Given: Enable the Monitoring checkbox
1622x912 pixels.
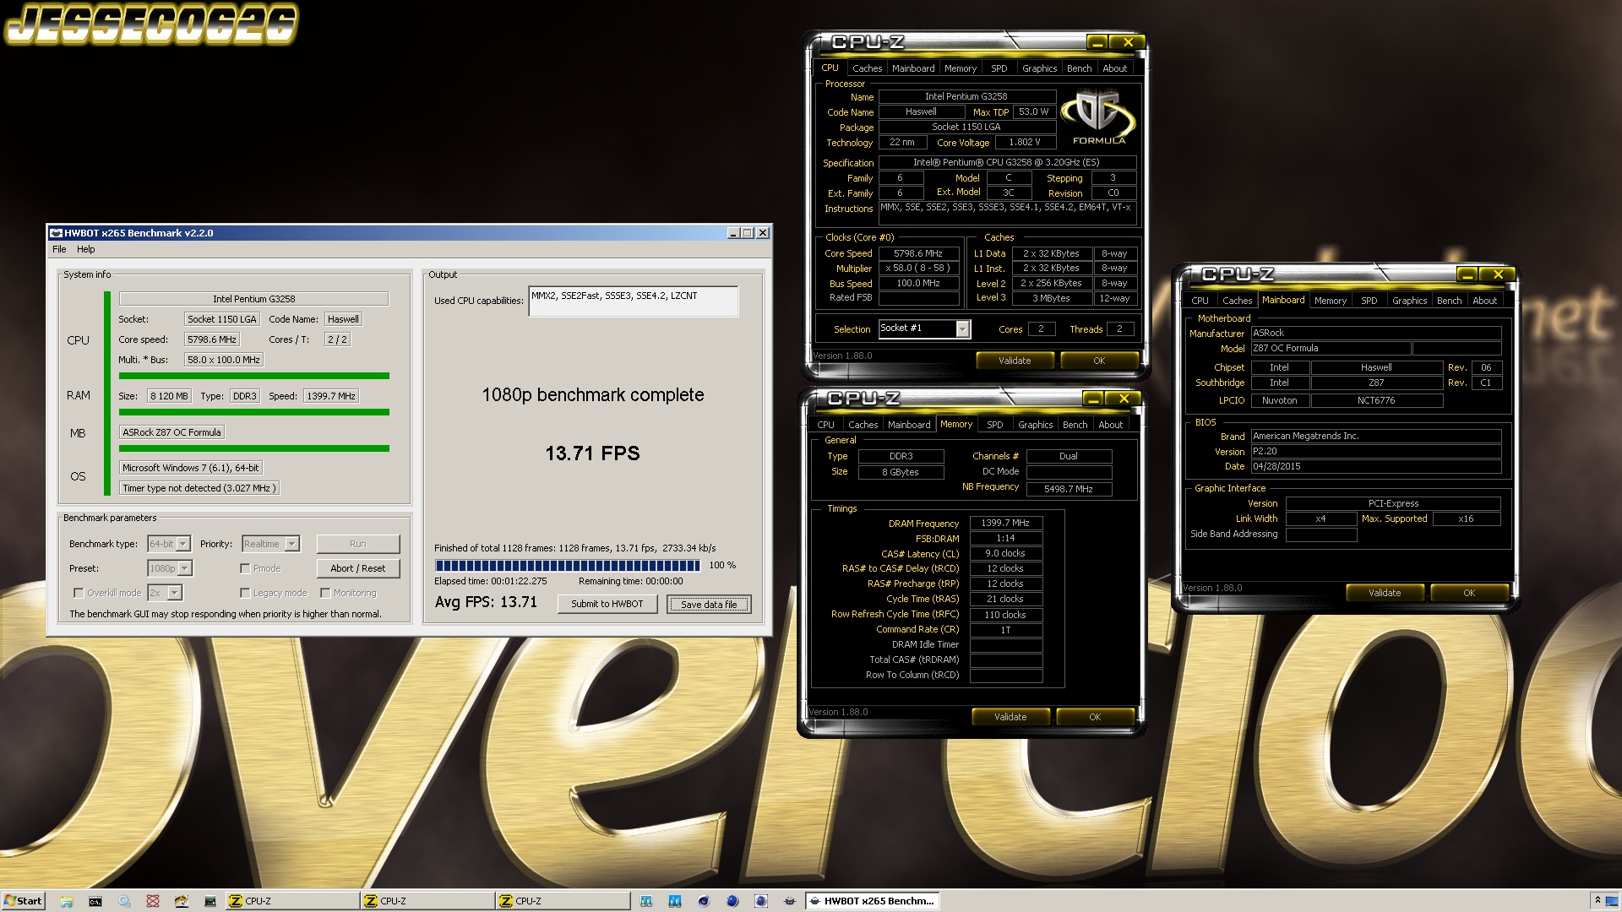Looking at the screenshot, I should coord(325,593).
